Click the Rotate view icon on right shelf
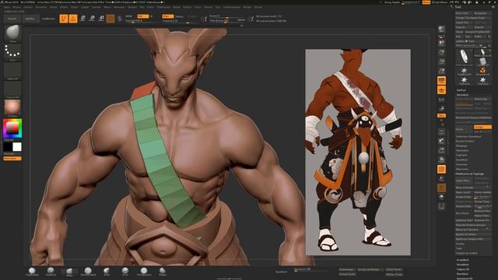 pyautogui.click(x=441, y=159)
